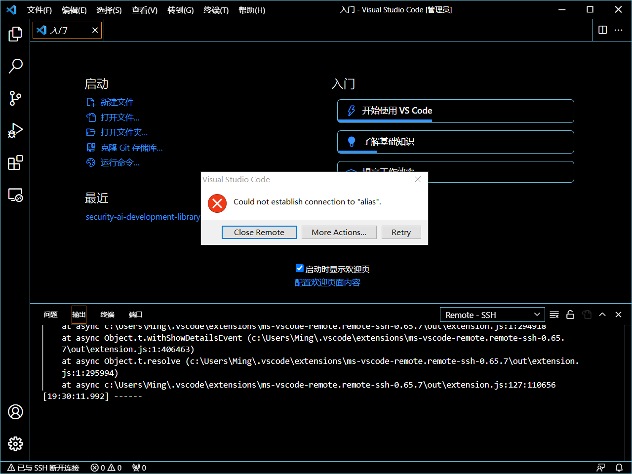Switch to the 端口 panel tab
Screen dimensions: 632x474
[x=135, y=315]
